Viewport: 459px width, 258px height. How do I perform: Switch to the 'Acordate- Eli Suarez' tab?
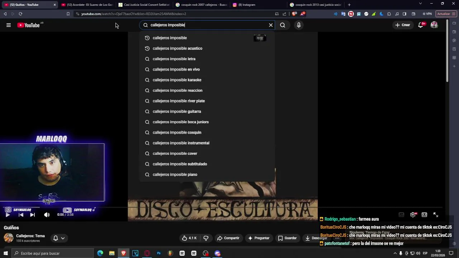click(x=86, y=5)
